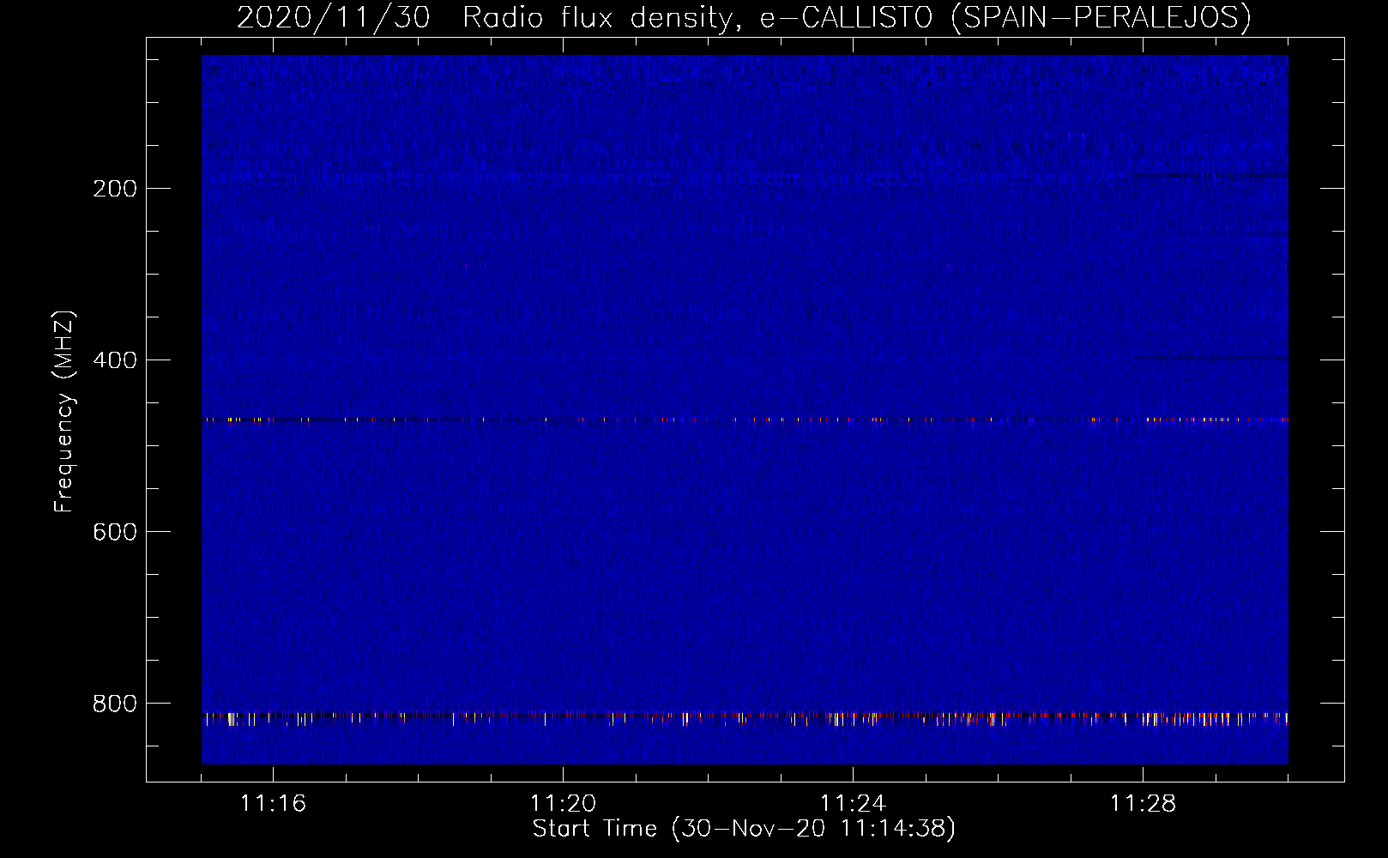Click the '400' frequency tick label

point(115,360)
